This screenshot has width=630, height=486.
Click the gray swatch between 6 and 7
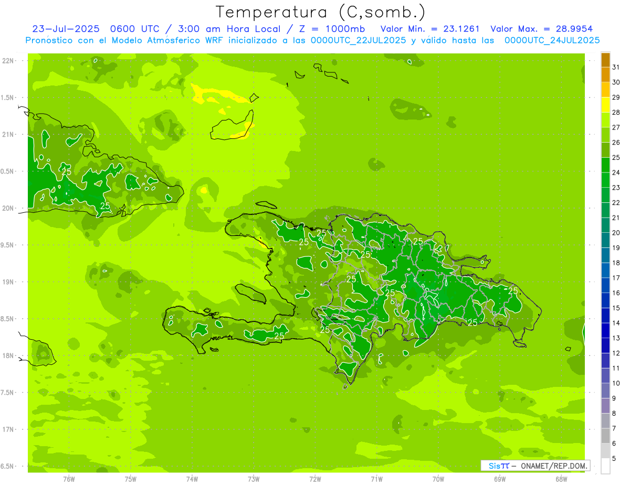click(x=605, y=436)
